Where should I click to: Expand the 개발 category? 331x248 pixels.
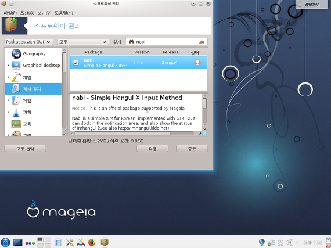[x=8, y=77]
